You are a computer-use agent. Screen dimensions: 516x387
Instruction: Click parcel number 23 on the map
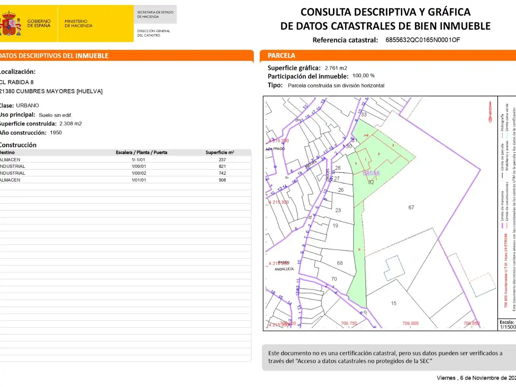[338, 210]
